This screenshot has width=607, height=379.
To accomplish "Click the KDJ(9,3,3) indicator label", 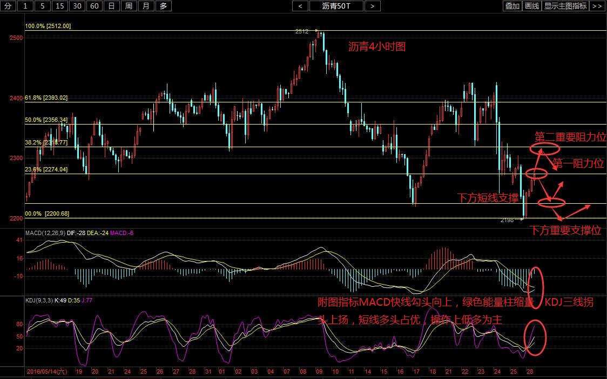I will point(40,299).
